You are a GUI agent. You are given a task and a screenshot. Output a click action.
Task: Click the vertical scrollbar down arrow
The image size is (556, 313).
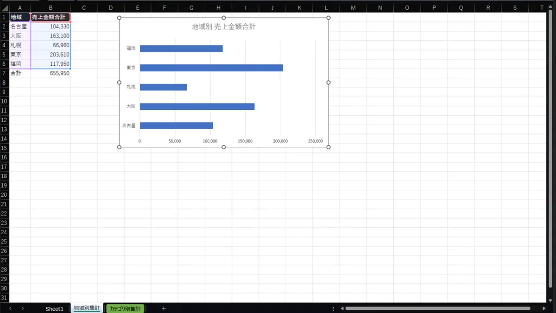(x=551, y=299)
